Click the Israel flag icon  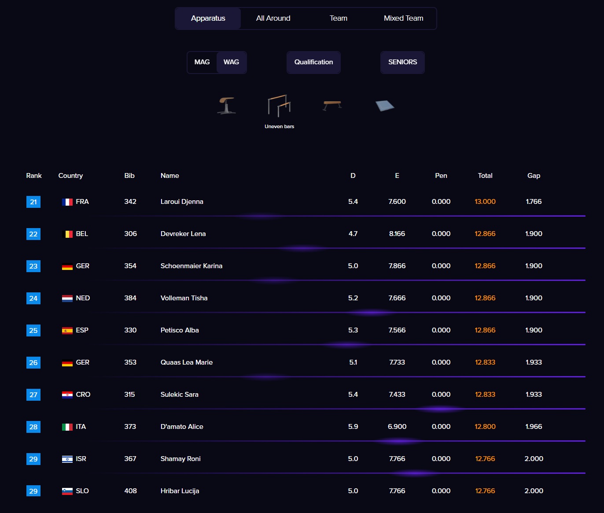tap(67, 459)
